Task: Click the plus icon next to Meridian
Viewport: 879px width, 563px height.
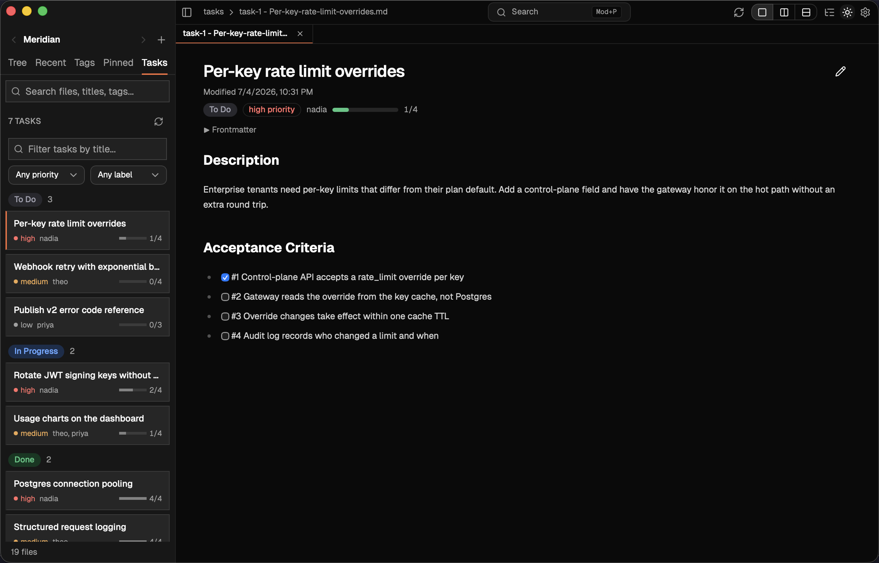Action: [x=161, y=40]
